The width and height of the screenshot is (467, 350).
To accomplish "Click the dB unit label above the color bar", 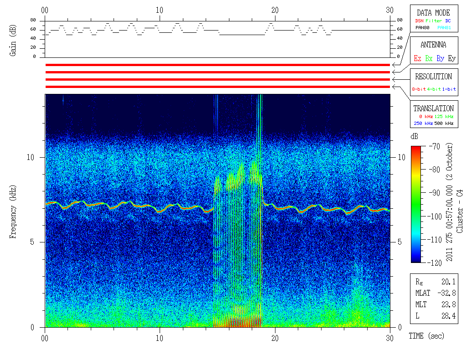I will point(414,136).
